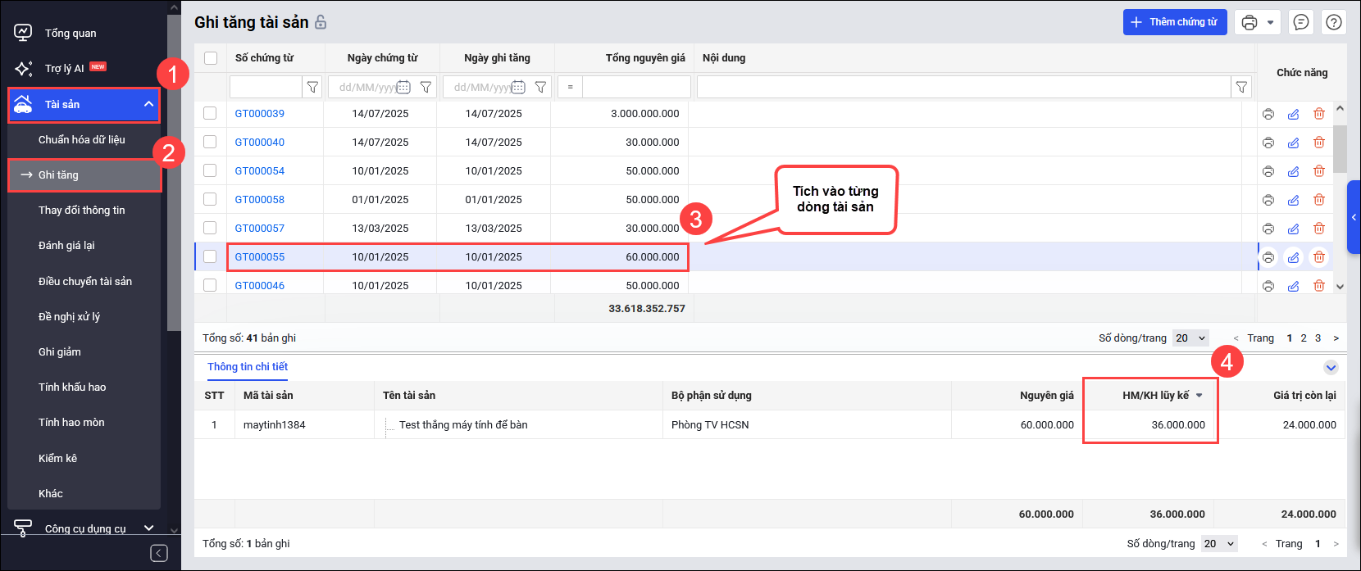Screen dimensions: 1361x571
Task: Tick the checkbox for row GT000054
Action: pos(211,170)
